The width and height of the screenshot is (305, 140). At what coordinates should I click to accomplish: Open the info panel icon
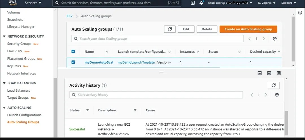click(x=300, y=12)
